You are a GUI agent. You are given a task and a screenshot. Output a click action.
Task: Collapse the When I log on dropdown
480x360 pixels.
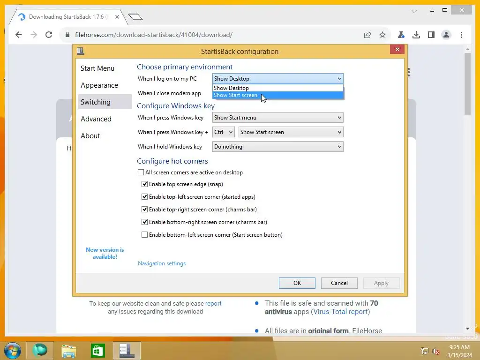pyautogui.click(x=277, y=79)
